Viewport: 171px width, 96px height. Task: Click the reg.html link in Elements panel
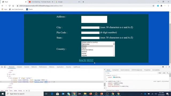tap(37, 80)
